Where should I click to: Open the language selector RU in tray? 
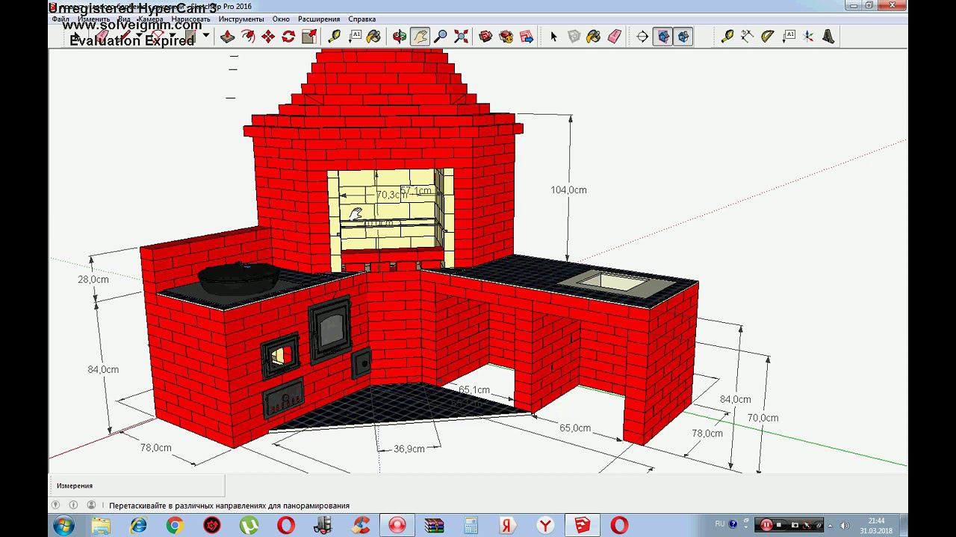[719, 524]
